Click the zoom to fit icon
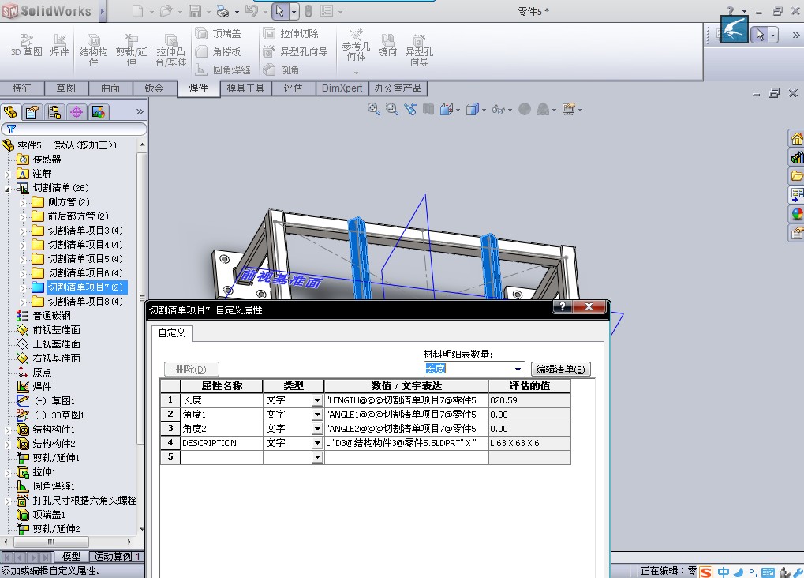 pyautogui.click(x=374, y=109)
